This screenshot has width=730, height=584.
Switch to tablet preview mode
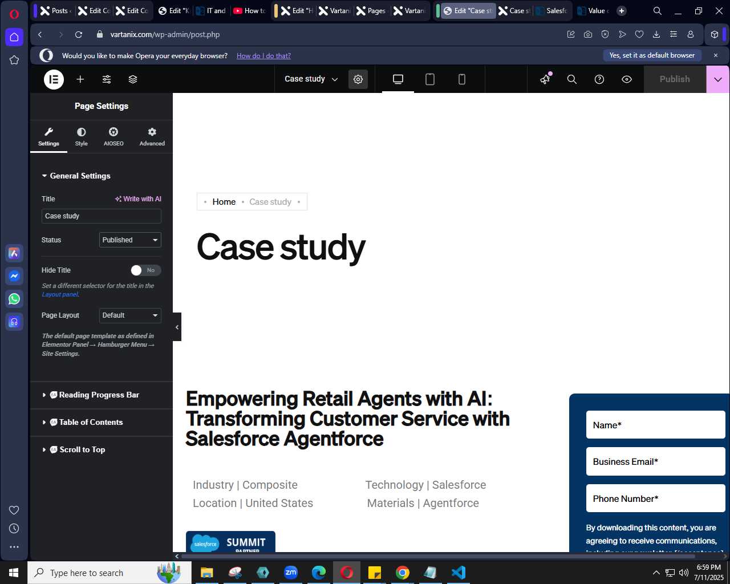coord(430,79)
